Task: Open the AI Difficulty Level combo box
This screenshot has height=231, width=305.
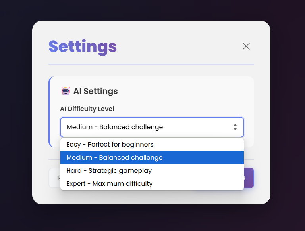Action: pos(152,127)
